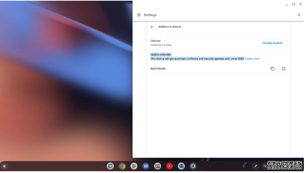306x173 pixels.
Task: Click the update schedule sentence ending 'June 2028'
Action: point(197,59)
